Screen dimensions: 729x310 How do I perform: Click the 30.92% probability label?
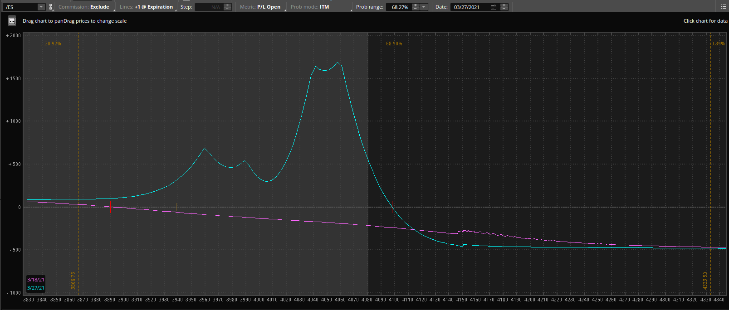tap(52, 44)
